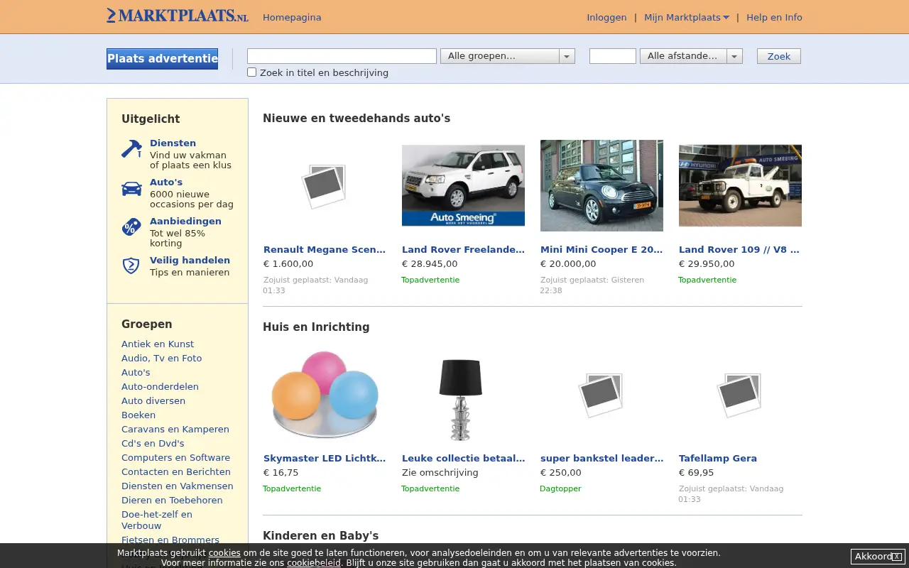Open the cookies link in banner
The image size is (909, 568).
click(224, 553)
